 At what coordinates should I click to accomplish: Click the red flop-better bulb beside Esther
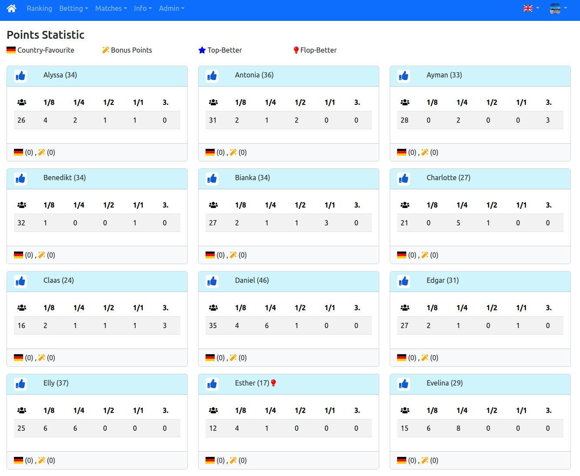tap(273, 383)
